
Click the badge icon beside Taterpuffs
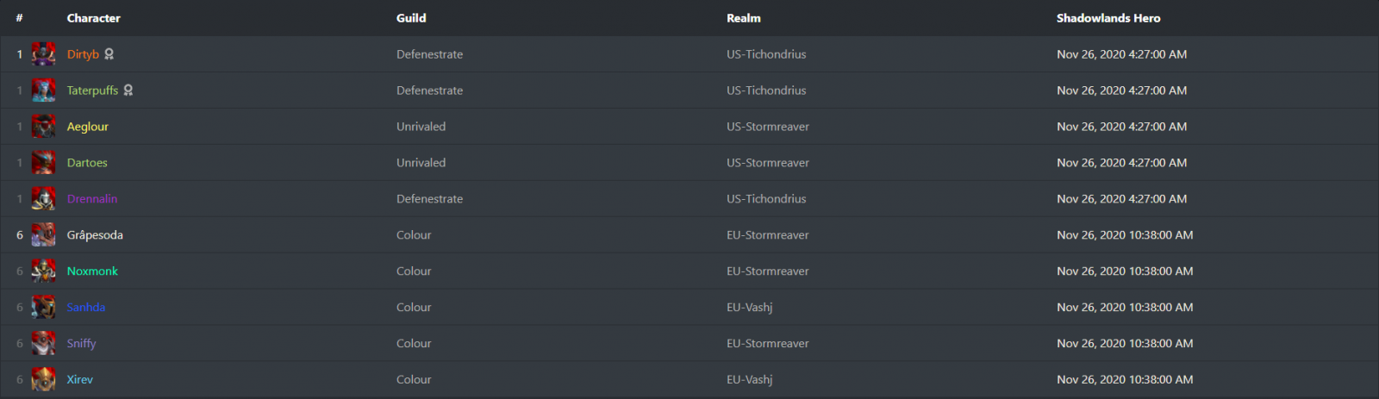point(128,90)
